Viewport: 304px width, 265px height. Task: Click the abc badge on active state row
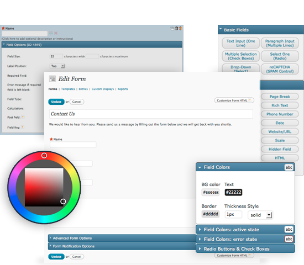point(289,229)
